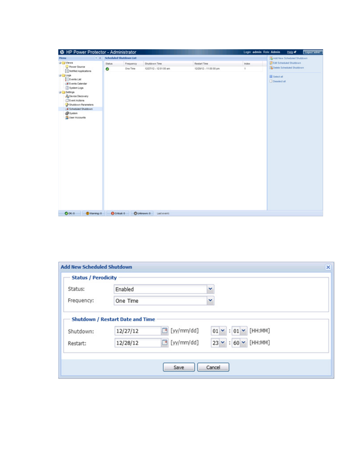
Task: Open Restart minute dropdown showing 60
Action: 243,343
